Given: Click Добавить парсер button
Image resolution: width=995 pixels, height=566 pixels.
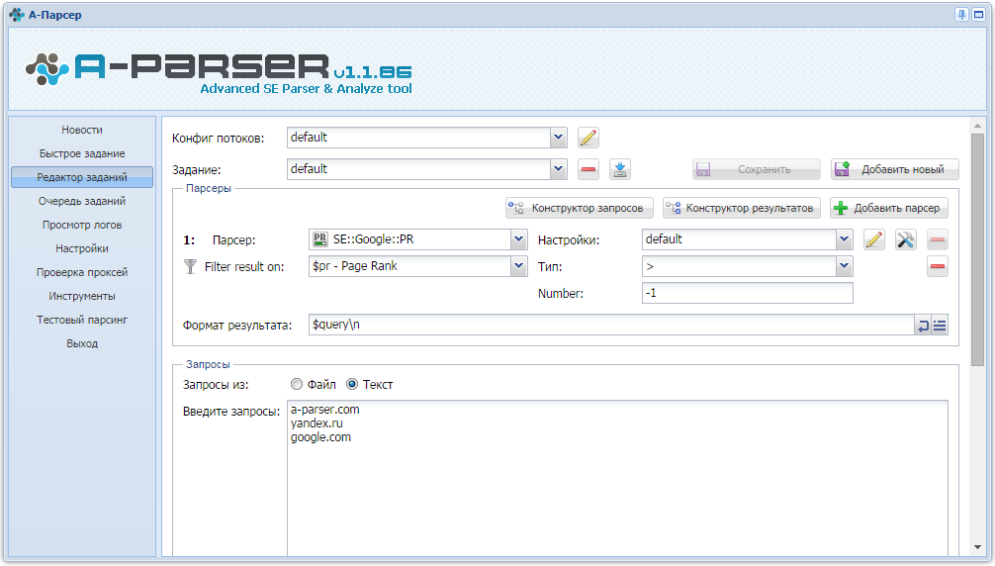Looking at the screenshot, I should coord(889,208).
